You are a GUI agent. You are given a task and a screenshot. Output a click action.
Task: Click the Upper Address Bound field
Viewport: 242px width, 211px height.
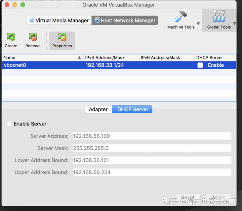pyautogui.click(x=152, y=172)
